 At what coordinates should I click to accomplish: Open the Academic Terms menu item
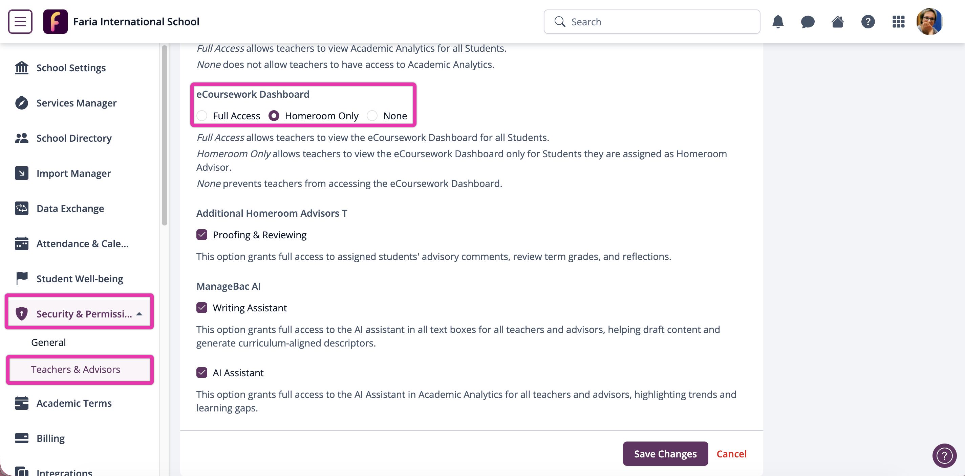[x=74, y=403]
